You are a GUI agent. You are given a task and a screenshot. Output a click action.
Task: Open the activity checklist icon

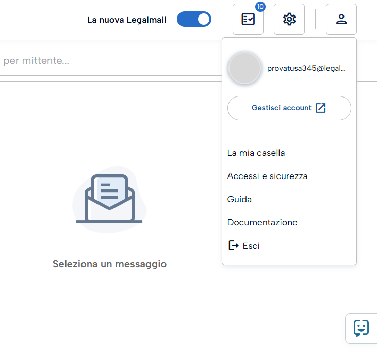click(248, 20)
